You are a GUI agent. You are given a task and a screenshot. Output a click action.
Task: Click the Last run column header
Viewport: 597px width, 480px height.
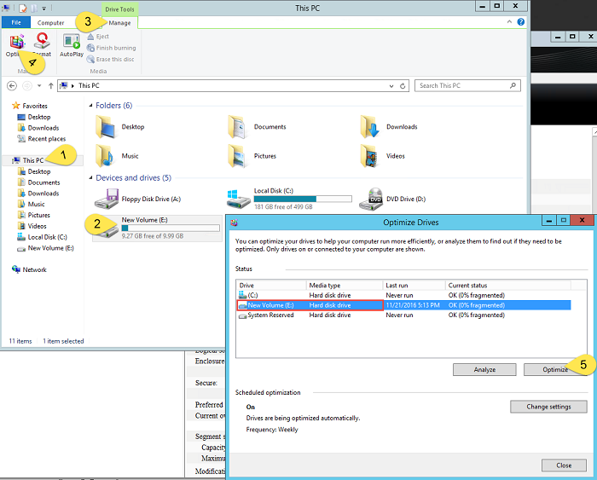click(414, 286)
